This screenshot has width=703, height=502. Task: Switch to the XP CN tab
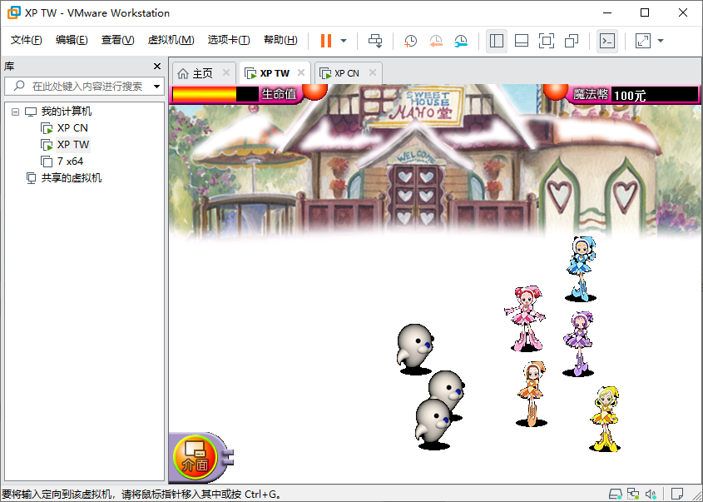click(340, 73)
